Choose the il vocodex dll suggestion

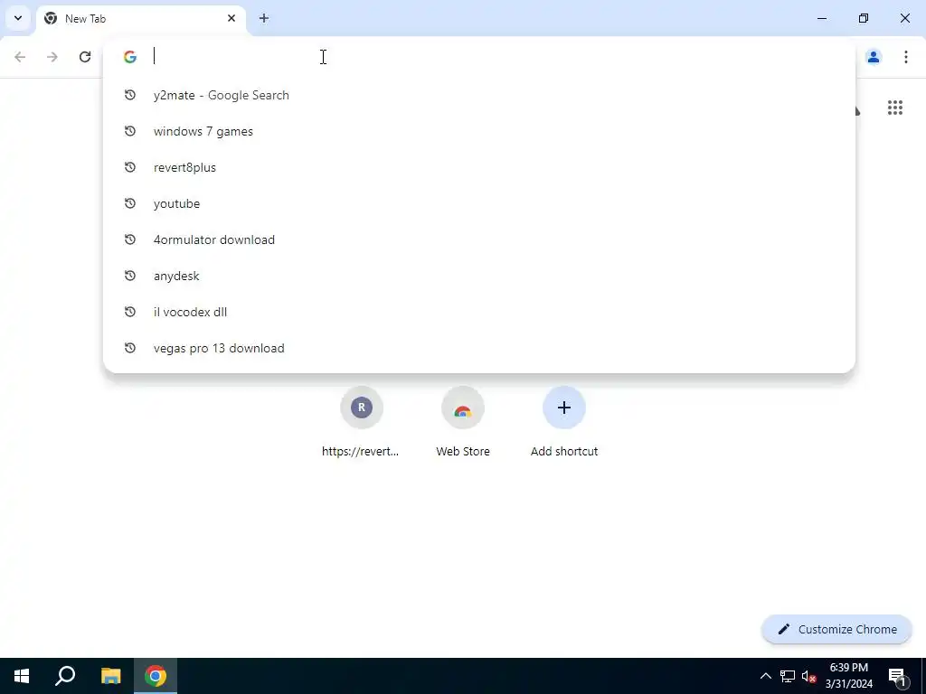(479, 312)
